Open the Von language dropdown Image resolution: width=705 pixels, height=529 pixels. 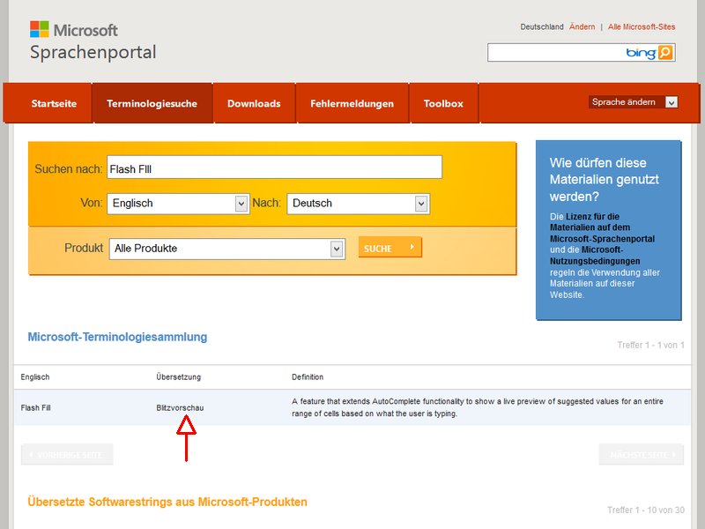241,204
